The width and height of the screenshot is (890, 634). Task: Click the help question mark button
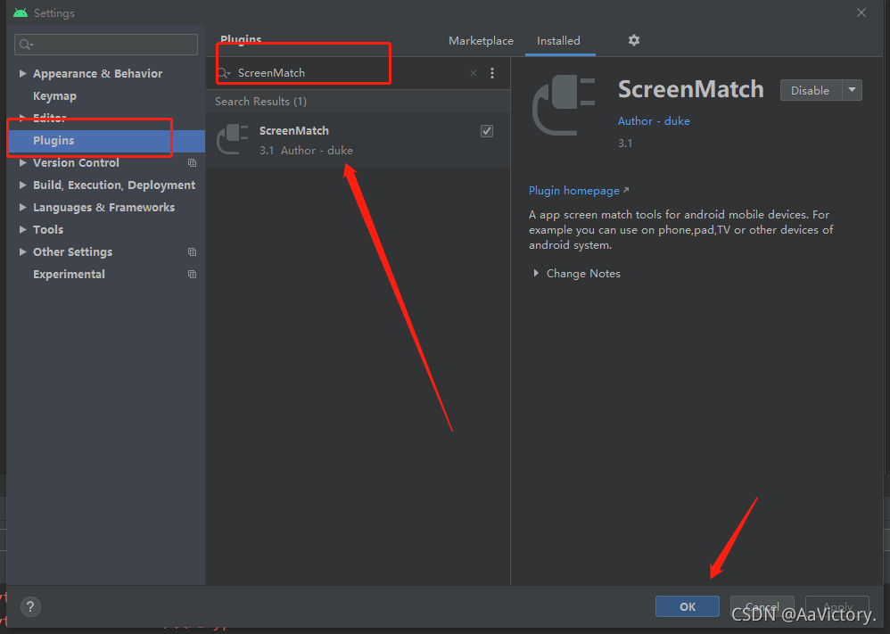coord(30,606)
